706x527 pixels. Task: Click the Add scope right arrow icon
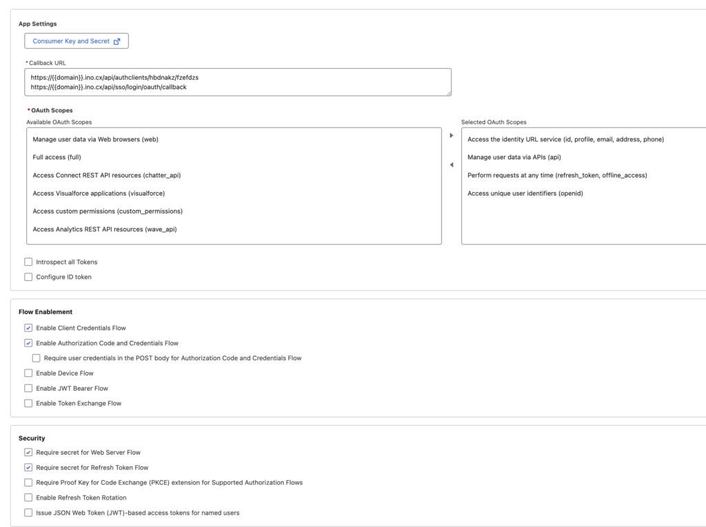pos(452,135)
